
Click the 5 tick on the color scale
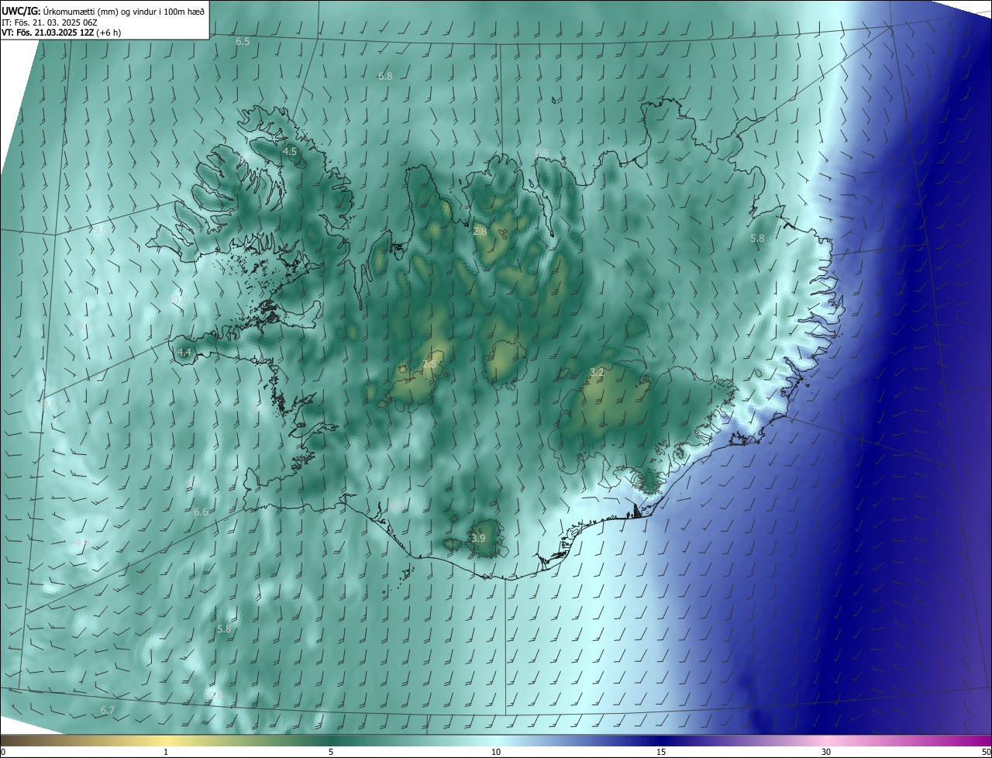pyautogui.click(x=331, y=753)
